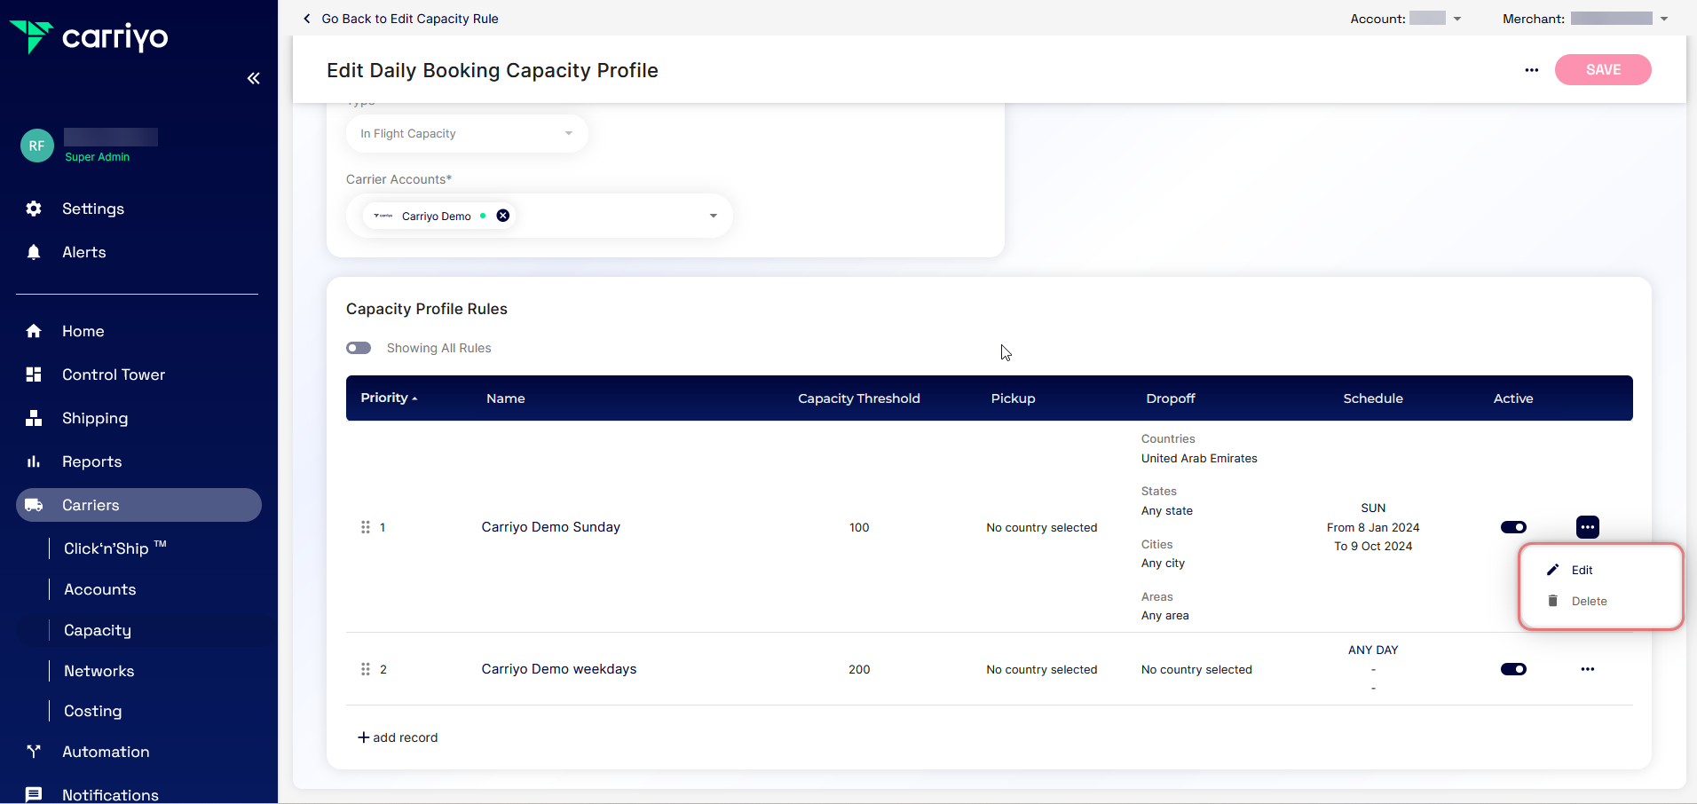The height and width of the screenshot is (804, 1697).
Task: Open the Notifications icon in the sidebar
Action: coord(33,794)
